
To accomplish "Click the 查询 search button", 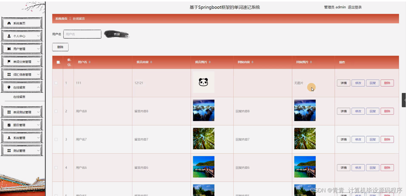I will [116, 34].
